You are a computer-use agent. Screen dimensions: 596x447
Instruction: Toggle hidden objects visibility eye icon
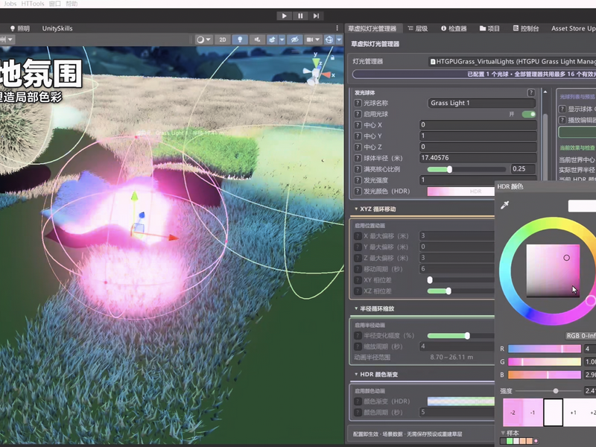click(294, 39)
